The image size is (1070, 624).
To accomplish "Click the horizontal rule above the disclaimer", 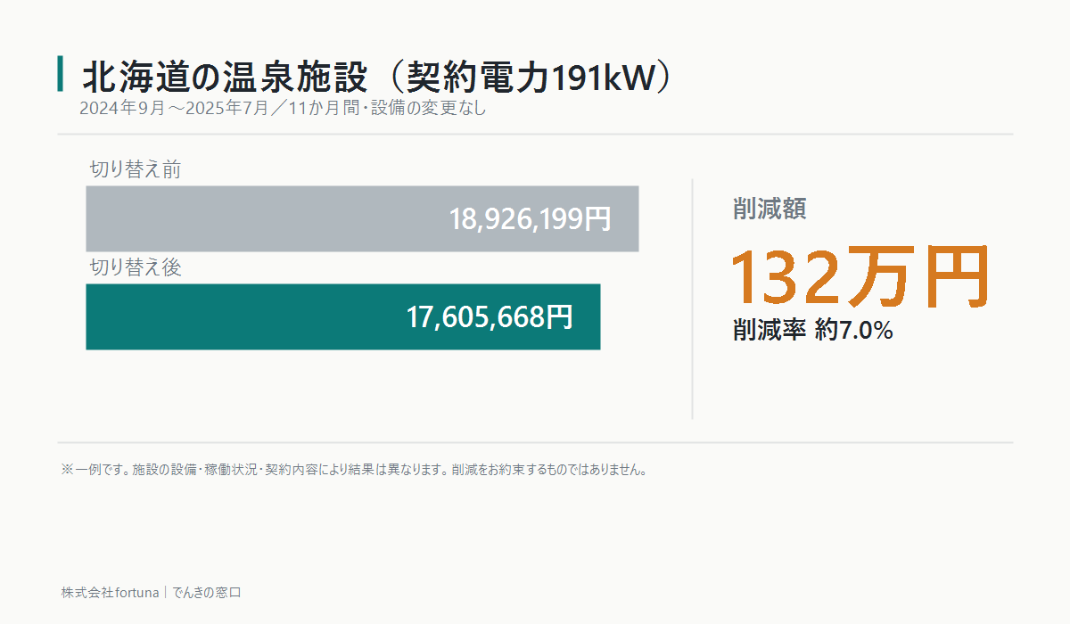I will pyautogui.click(x=535, y=442).
